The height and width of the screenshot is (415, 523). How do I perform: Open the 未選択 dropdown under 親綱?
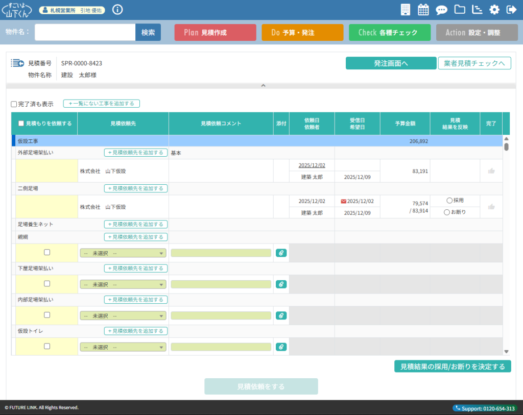(123, 253)
